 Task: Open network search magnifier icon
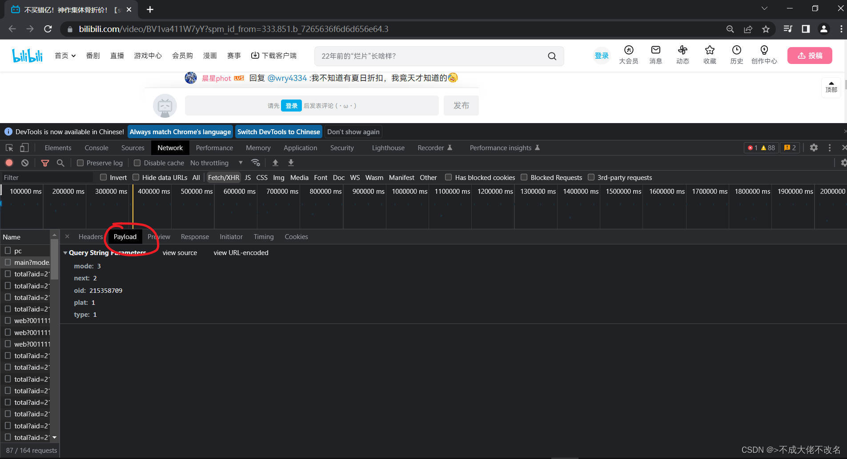tap(60, 163)
